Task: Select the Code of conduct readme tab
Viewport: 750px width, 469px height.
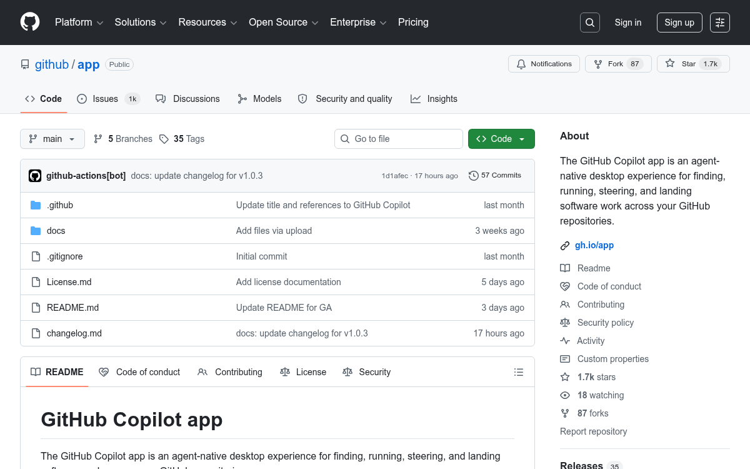Action: pyautogui.click(x=139, y=372)
